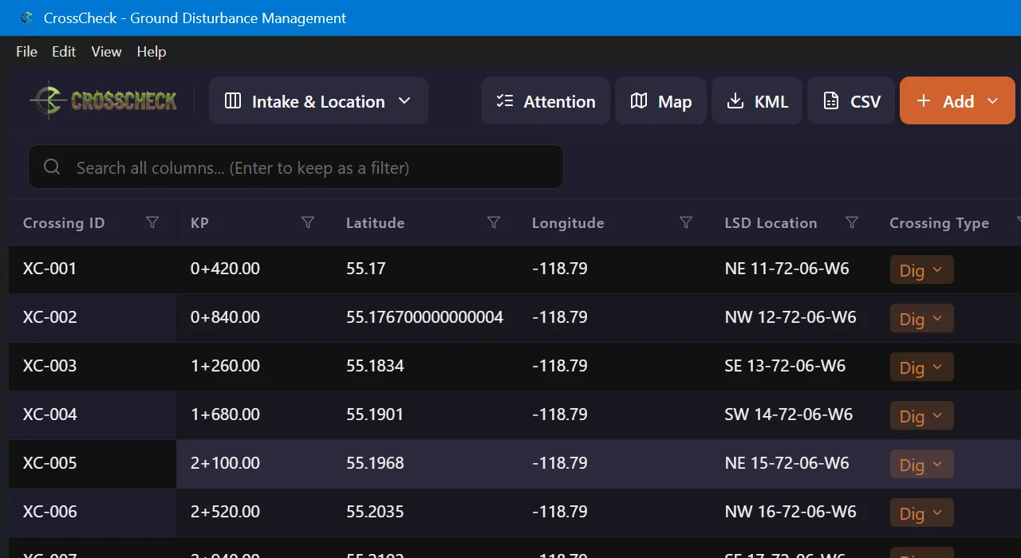Click latitude cell 55.17
This screenshot has width=1021, height=558.
tap(365, 269)
